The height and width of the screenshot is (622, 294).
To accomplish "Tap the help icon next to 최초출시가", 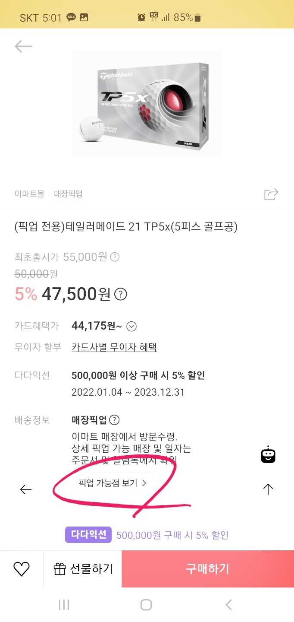I will pyautogui.click(x=115, y=257).
